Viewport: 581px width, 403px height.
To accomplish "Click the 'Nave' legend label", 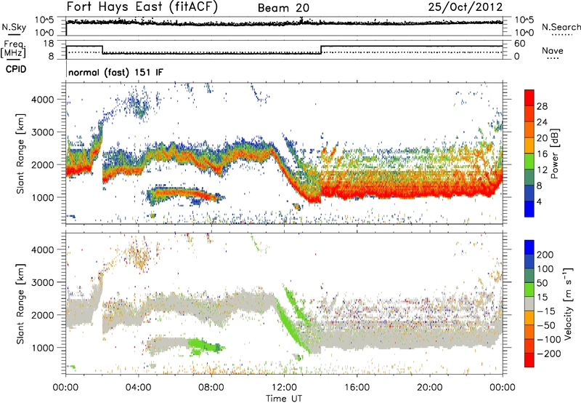I will (x=553, y=50).
